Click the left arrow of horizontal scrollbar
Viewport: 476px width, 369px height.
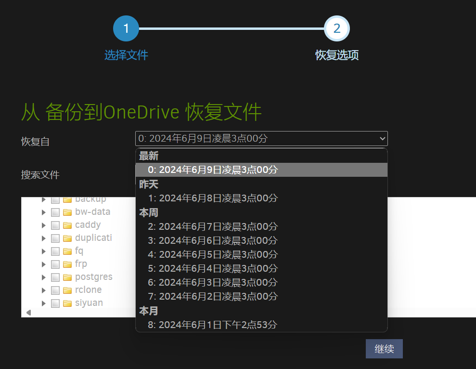28,313
